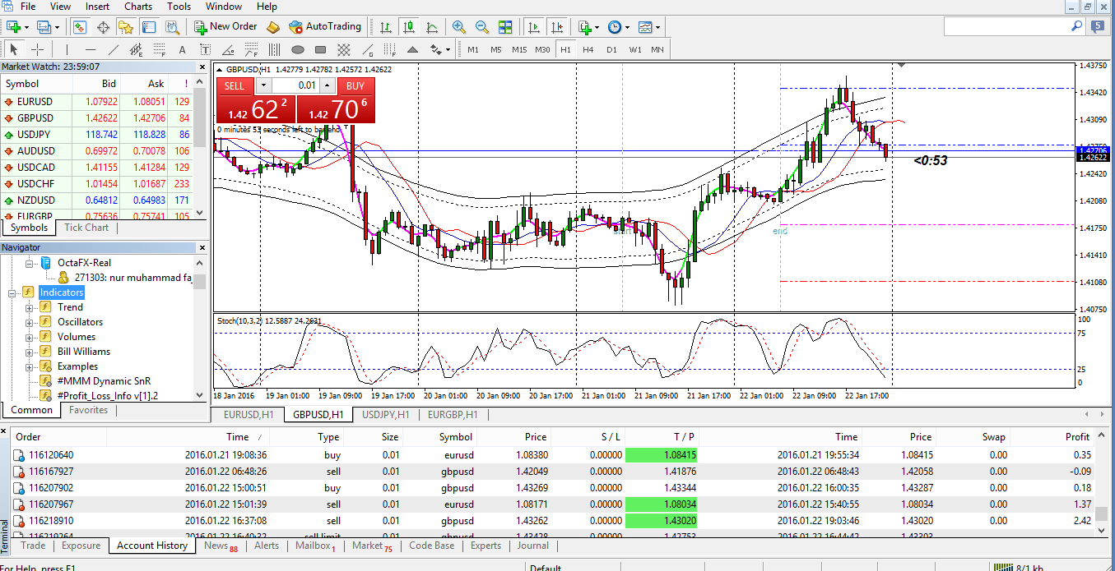Toggle the Terminal panel icon
This screenshot has width=1115, height=571.
tap(149, 26)
